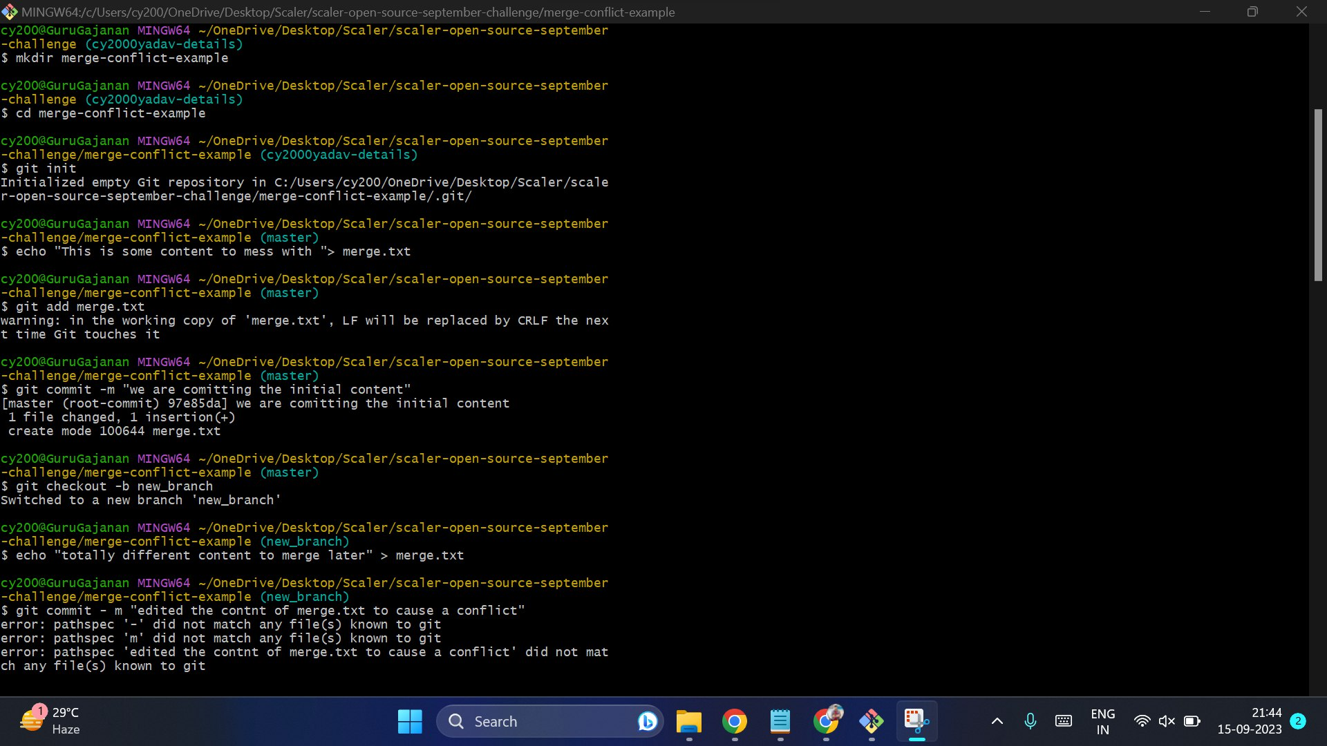The height and width of the screenshot is (746, 1327).
Task: Open the touch keyboard from the tray
Action: (1064, 720)
